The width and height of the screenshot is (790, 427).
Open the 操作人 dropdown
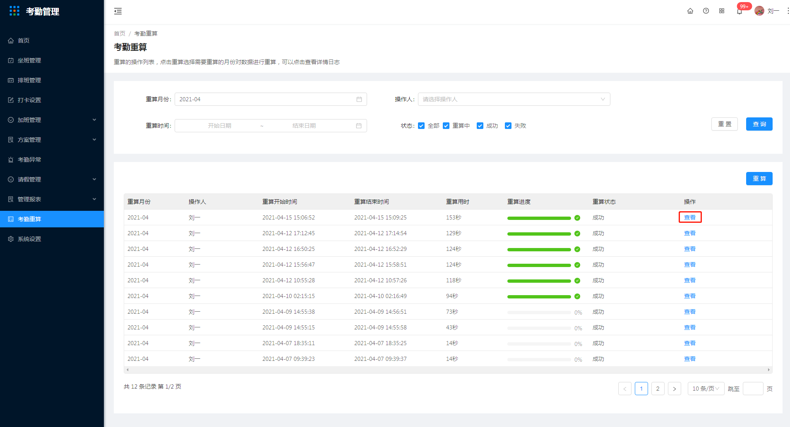tap(514, 99)
